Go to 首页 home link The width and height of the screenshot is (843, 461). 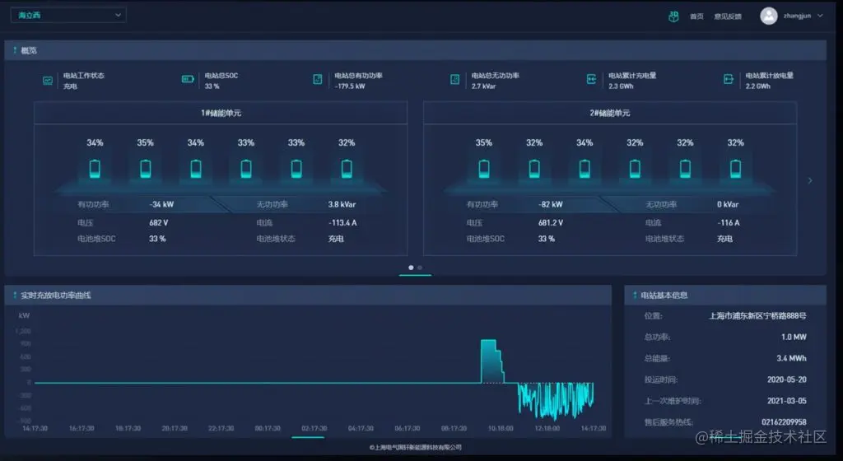pos(696,16)
